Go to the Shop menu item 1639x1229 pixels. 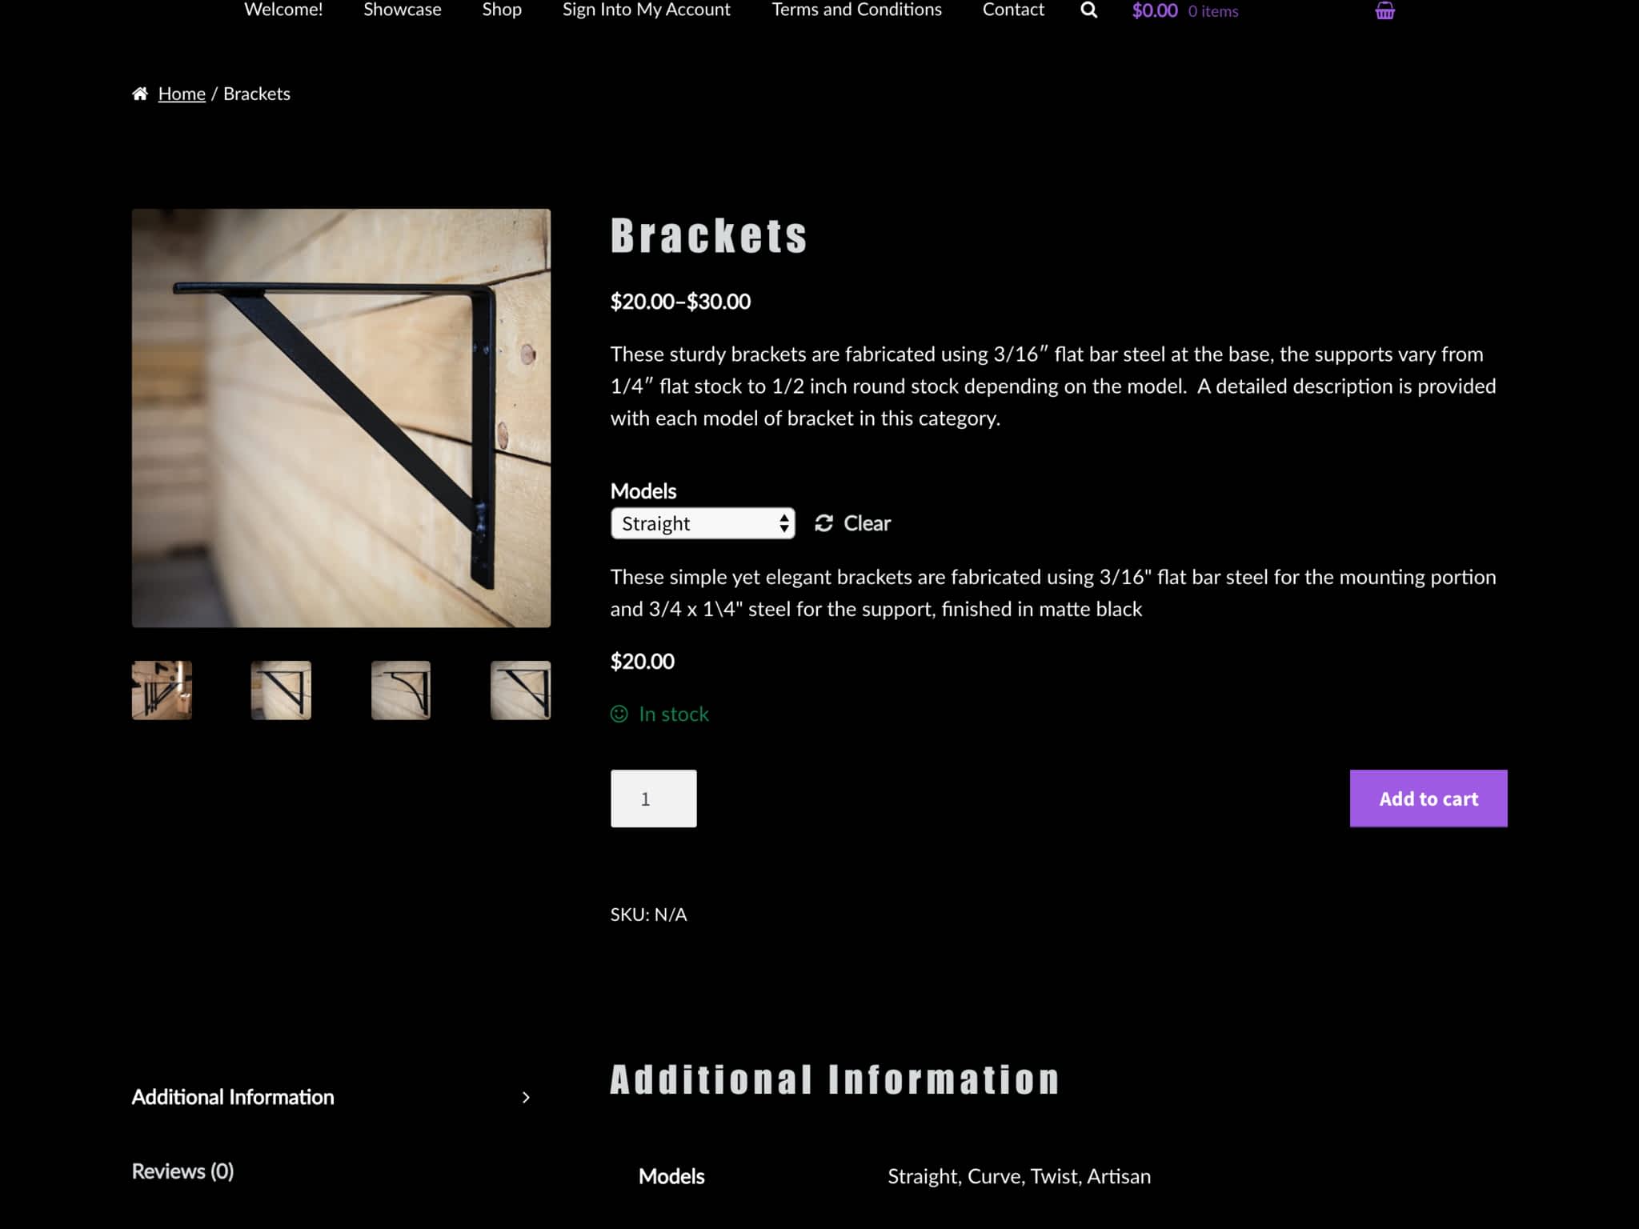pyautogui.click(x=502, y=10)
